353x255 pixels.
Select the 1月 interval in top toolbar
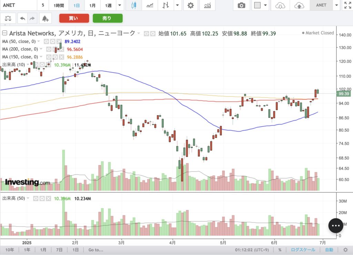point(92,5)
